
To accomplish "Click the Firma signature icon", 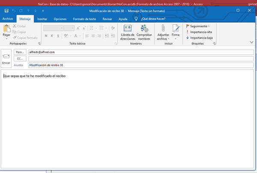I will point(176,29).
